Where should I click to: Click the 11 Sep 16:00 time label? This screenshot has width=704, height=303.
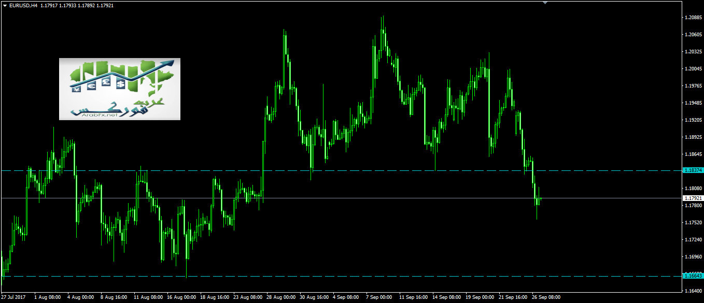tap(413, 298)
